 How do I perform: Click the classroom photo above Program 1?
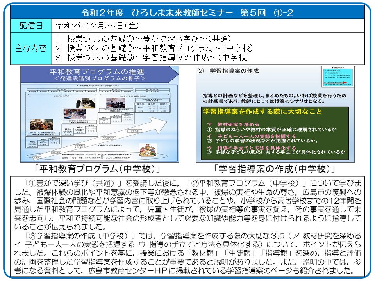pyautogui.click(x=42, y=124)
